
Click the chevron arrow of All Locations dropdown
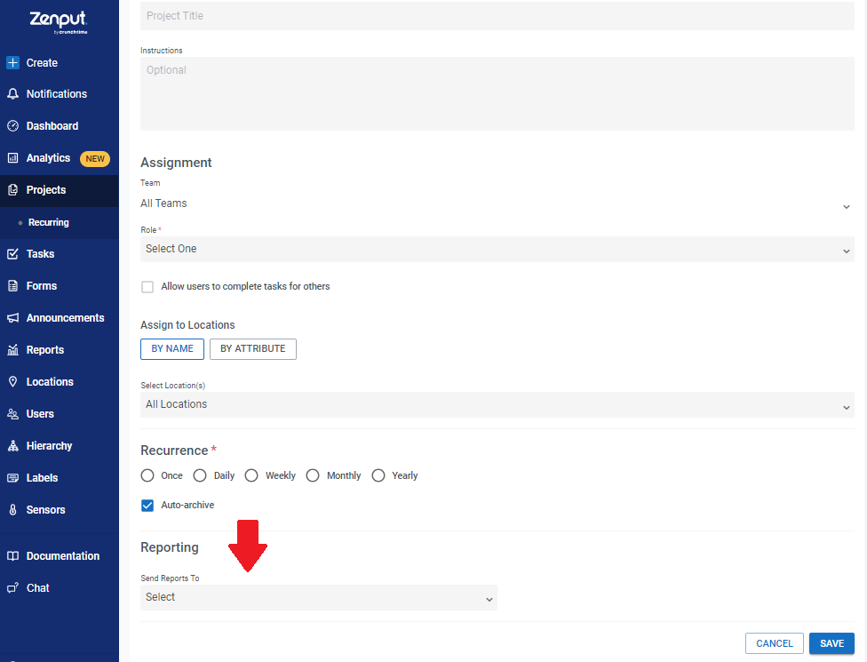(x=846, y=408)
